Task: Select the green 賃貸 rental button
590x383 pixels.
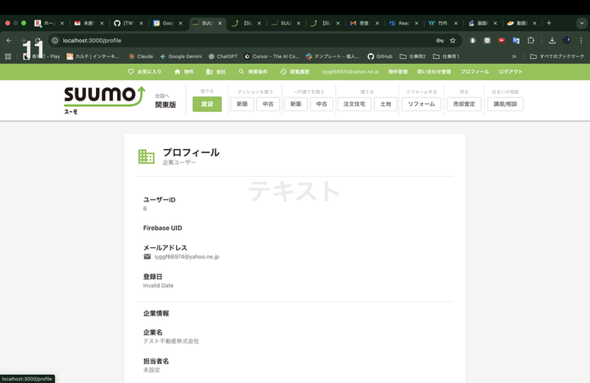Action: [207, 104]
